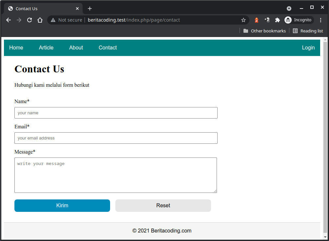Submit the form with the Kirim button

(62, 205)
